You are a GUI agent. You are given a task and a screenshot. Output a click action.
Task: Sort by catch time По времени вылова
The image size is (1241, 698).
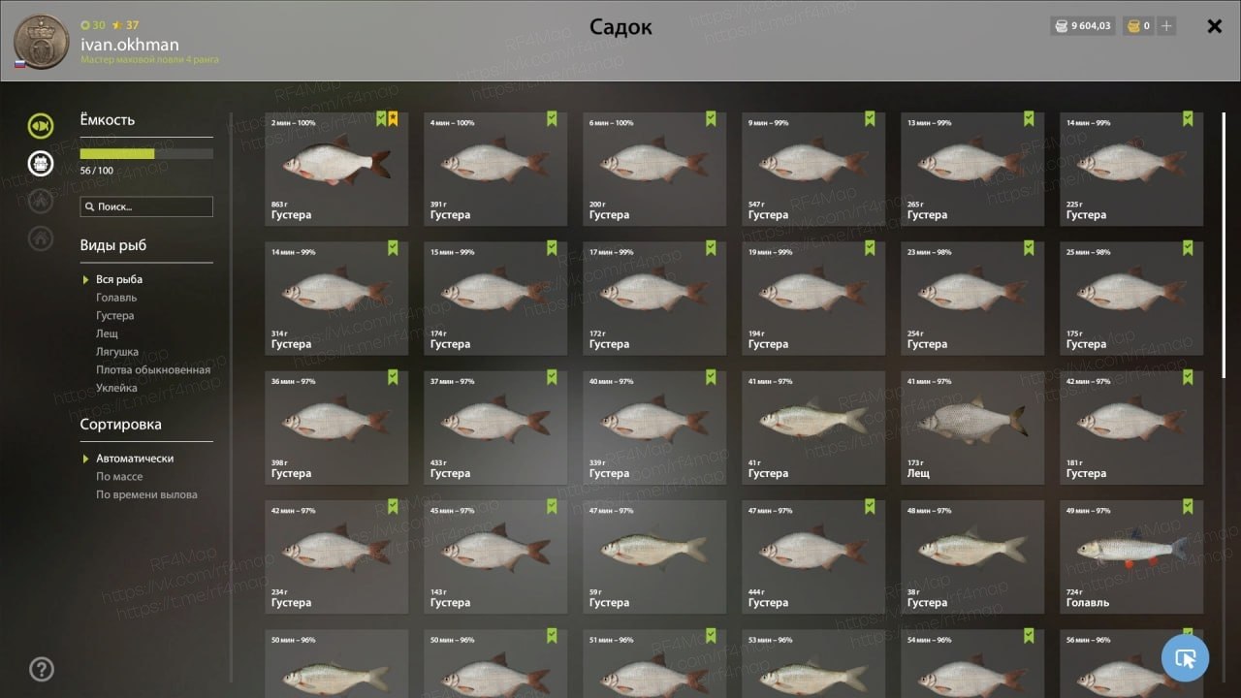(146, 494)
